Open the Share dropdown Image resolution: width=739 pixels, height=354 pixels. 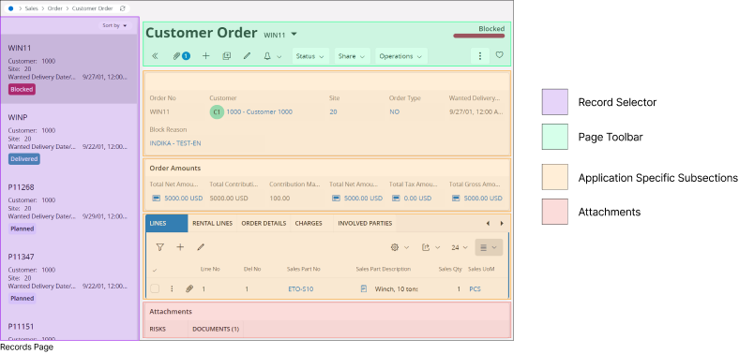point(352,56)
